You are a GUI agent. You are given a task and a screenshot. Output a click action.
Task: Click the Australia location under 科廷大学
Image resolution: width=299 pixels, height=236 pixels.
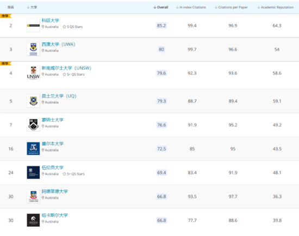50,27
